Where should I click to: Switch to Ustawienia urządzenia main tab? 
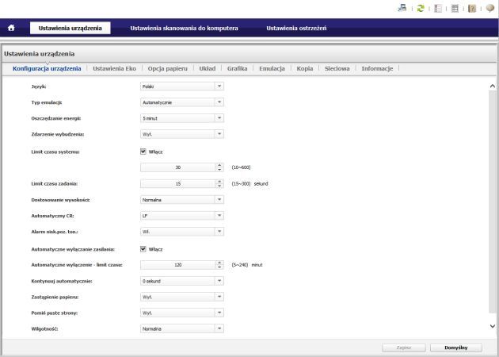click(70, 28)
